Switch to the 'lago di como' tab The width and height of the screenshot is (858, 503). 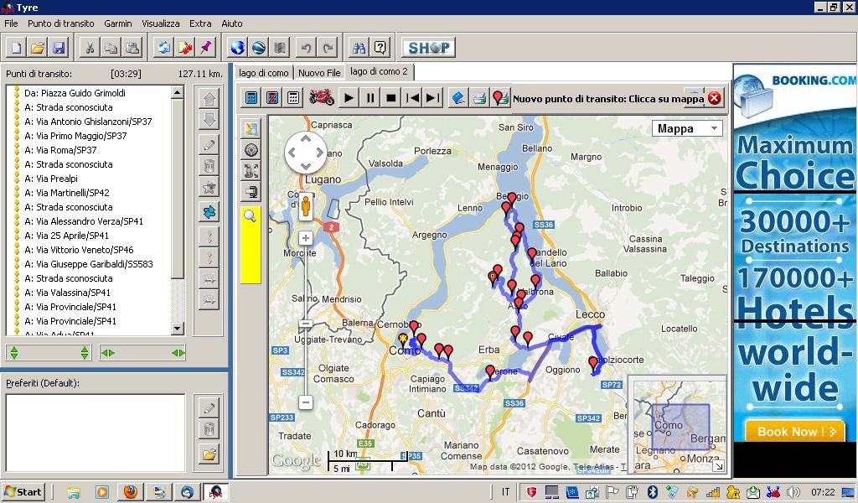[264, 73]
